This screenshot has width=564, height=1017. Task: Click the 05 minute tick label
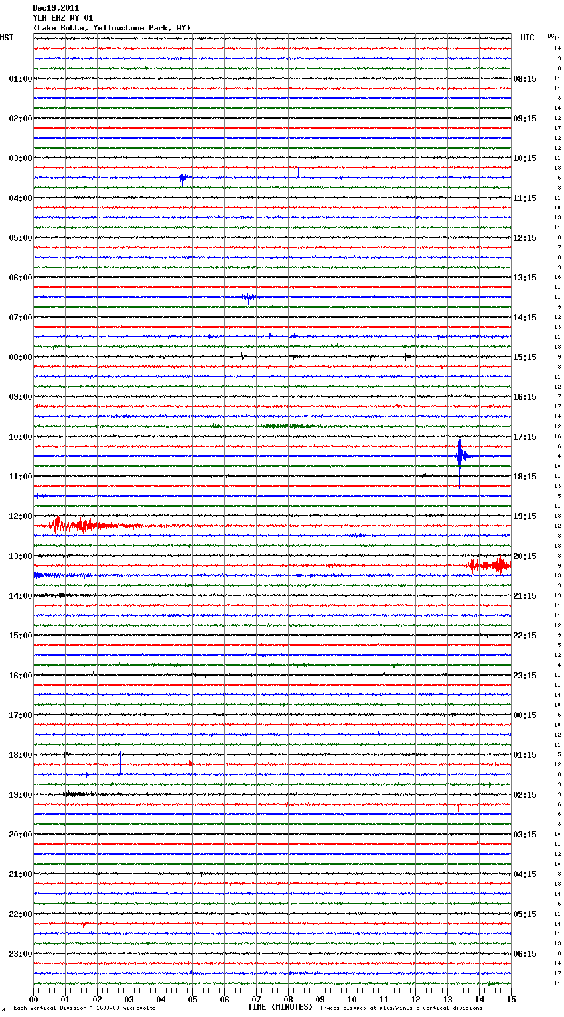(x=192, y=999)
